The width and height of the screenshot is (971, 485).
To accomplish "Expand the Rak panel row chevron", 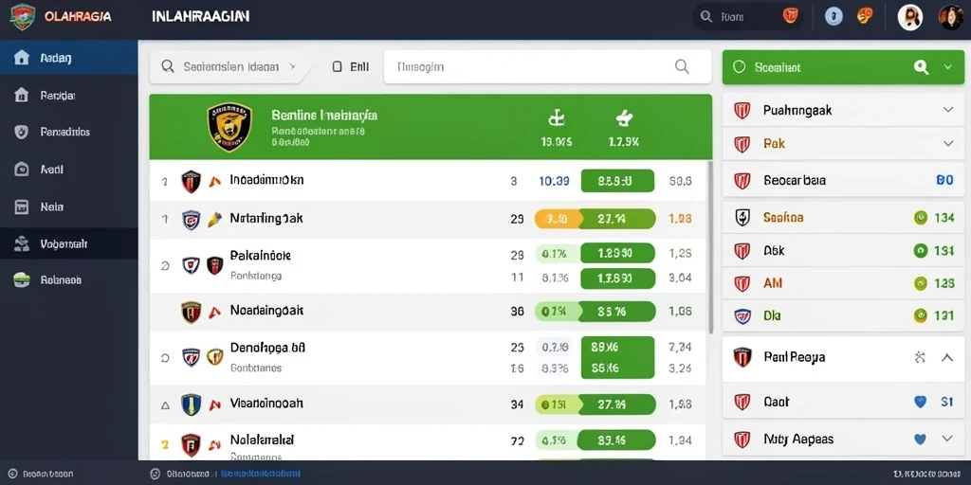I will pos(948,144).
